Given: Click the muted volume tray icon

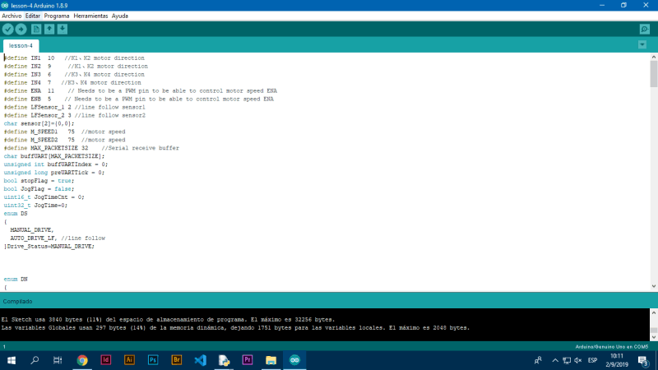Looking at the screenshot, I should (578, 360).
